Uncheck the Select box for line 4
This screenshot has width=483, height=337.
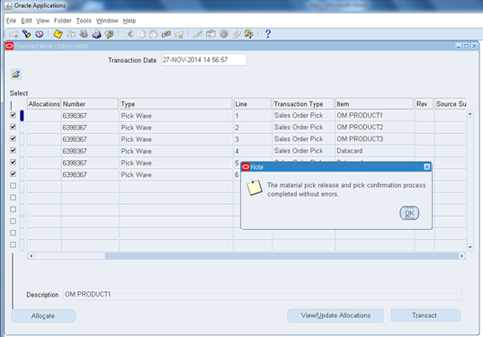pyautogui.click(x=13, y=150)
